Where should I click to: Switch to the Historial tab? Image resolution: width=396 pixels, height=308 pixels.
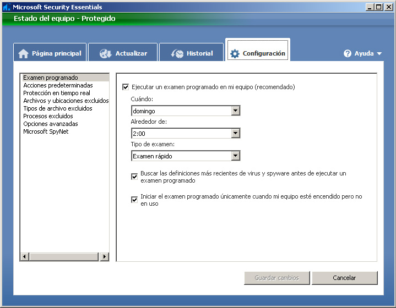coord(192,53)
